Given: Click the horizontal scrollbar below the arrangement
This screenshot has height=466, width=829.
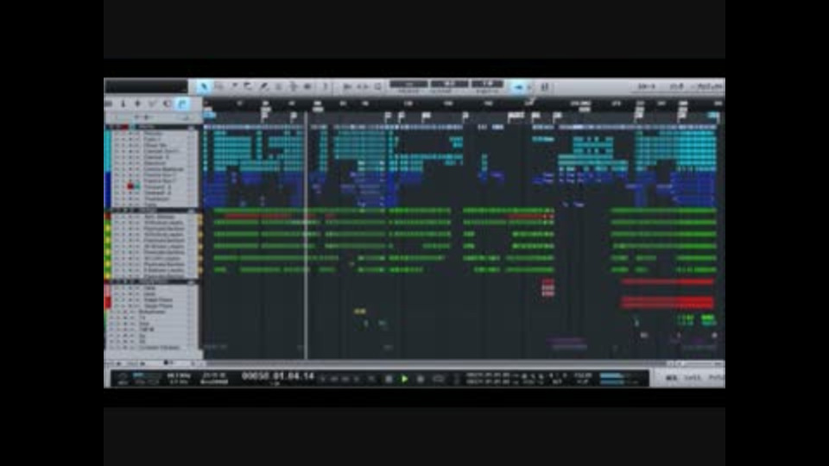Looking at the screenshot, I should (x=433, y=363).
